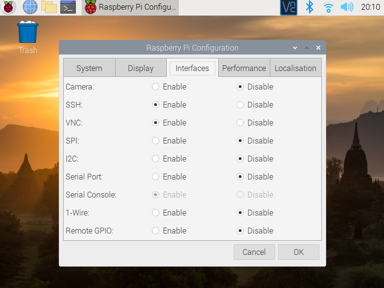Confirm settings with the OK button
The image size is (384, 288).
(298, 252)
